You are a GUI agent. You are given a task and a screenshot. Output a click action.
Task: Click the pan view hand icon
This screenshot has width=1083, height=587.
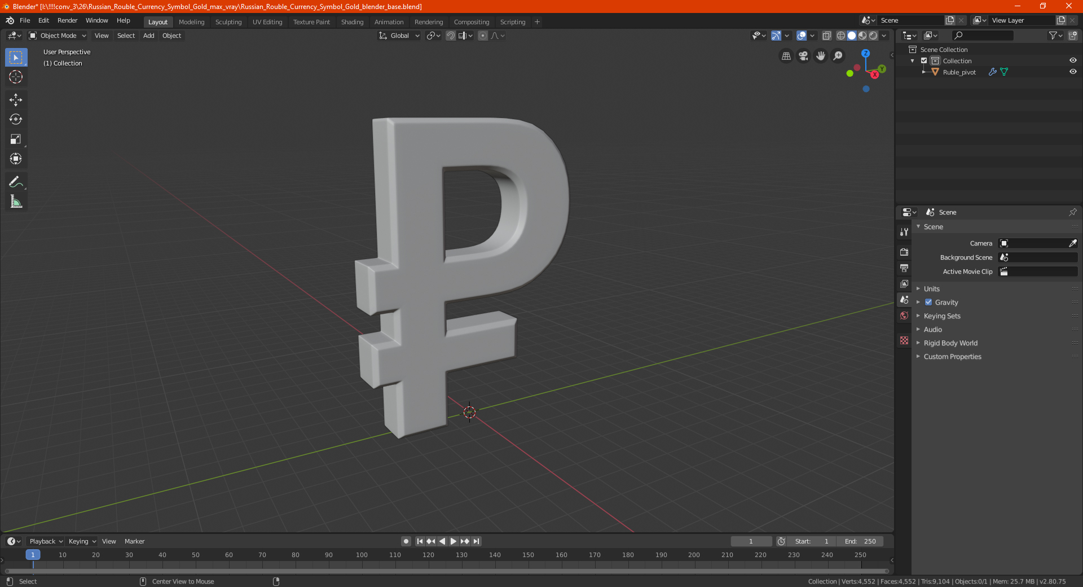[821, 56]
